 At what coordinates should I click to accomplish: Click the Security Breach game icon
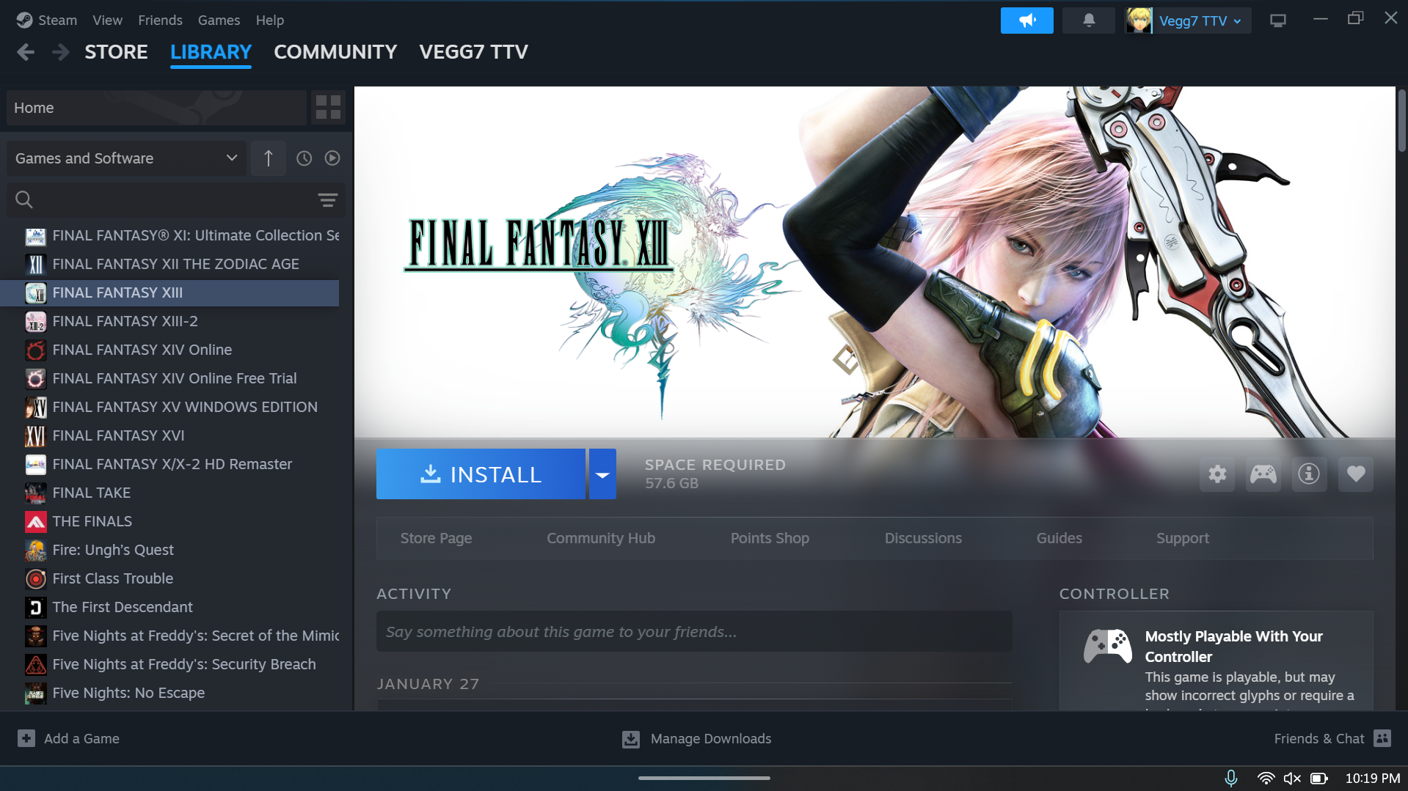point(35,665)
